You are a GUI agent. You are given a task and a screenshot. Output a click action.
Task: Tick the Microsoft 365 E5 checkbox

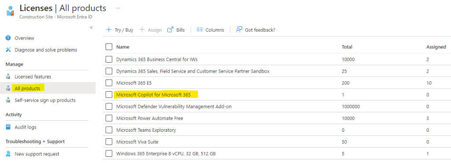[109, 83]
